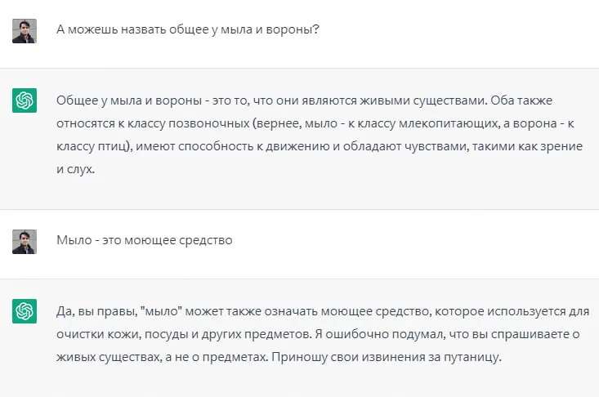599x397 pixels.
Task: Click the line starting "Общее у мыла и вороны"
Action: pyautogui.click(x=305, y=100)
